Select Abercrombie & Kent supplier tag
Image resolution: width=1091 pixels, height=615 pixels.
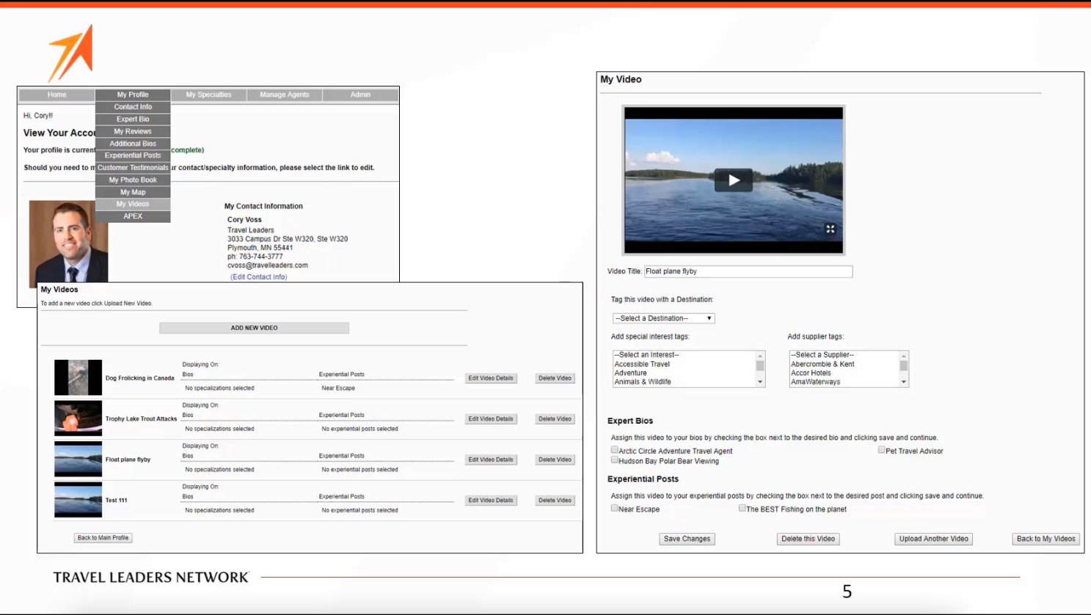pyautogui.click(x=822, y=364)
